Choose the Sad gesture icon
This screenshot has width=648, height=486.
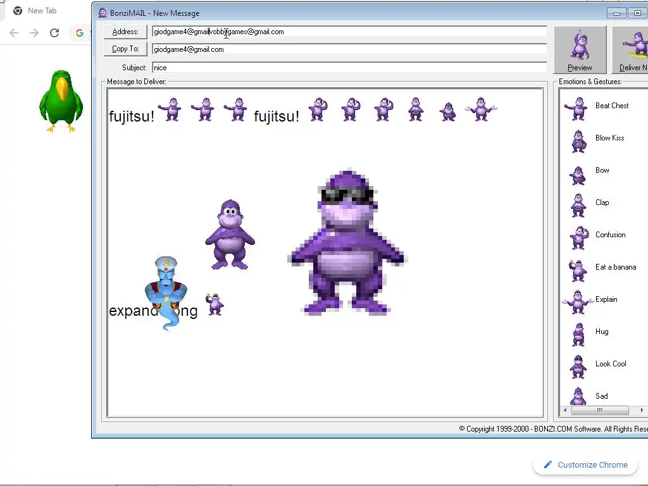578,396
